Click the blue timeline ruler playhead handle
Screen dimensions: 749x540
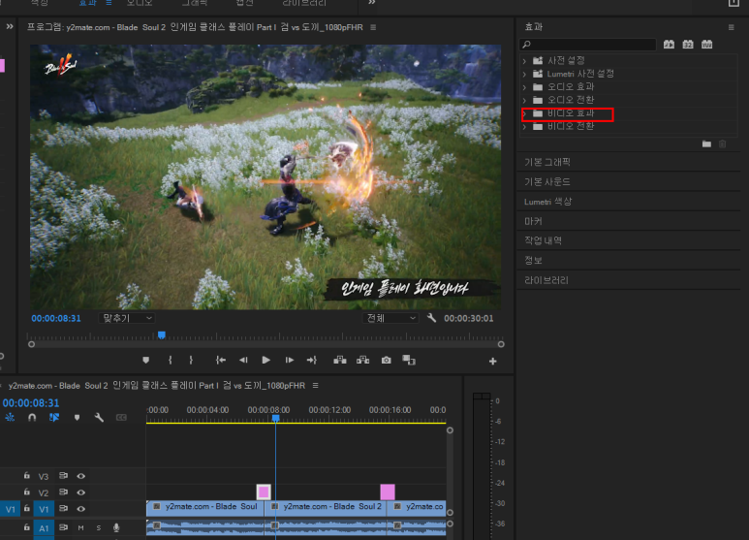275,419
